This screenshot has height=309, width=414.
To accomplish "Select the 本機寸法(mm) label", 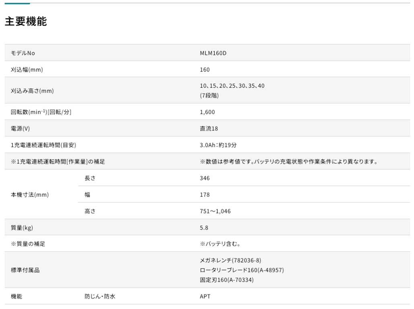I will 30,195.
